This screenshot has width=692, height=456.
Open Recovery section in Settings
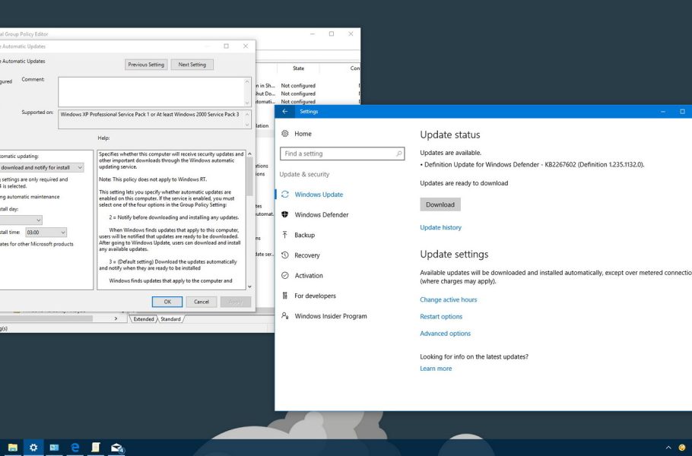tap(306, 255)
